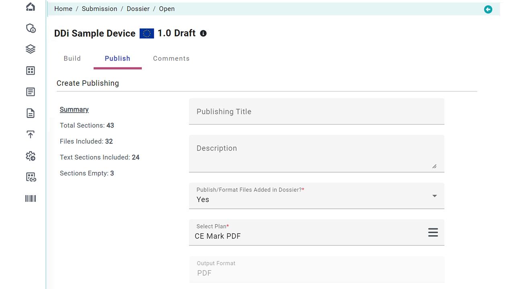The height and width of the screenshot is (289, 514).
Task: Click the teal back arrow button
Action: tap(488, 9)
